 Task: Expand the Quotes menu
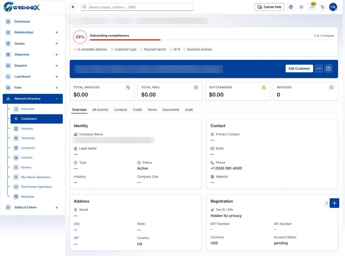click(x=57, y=44)
